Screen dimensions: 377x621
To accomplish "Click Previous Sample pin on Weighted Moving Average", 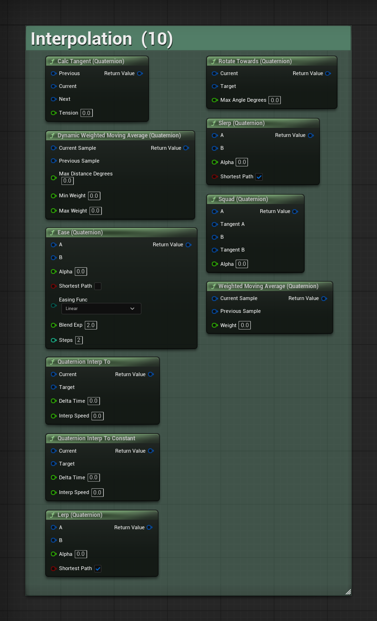I will [x=215, y=311].
